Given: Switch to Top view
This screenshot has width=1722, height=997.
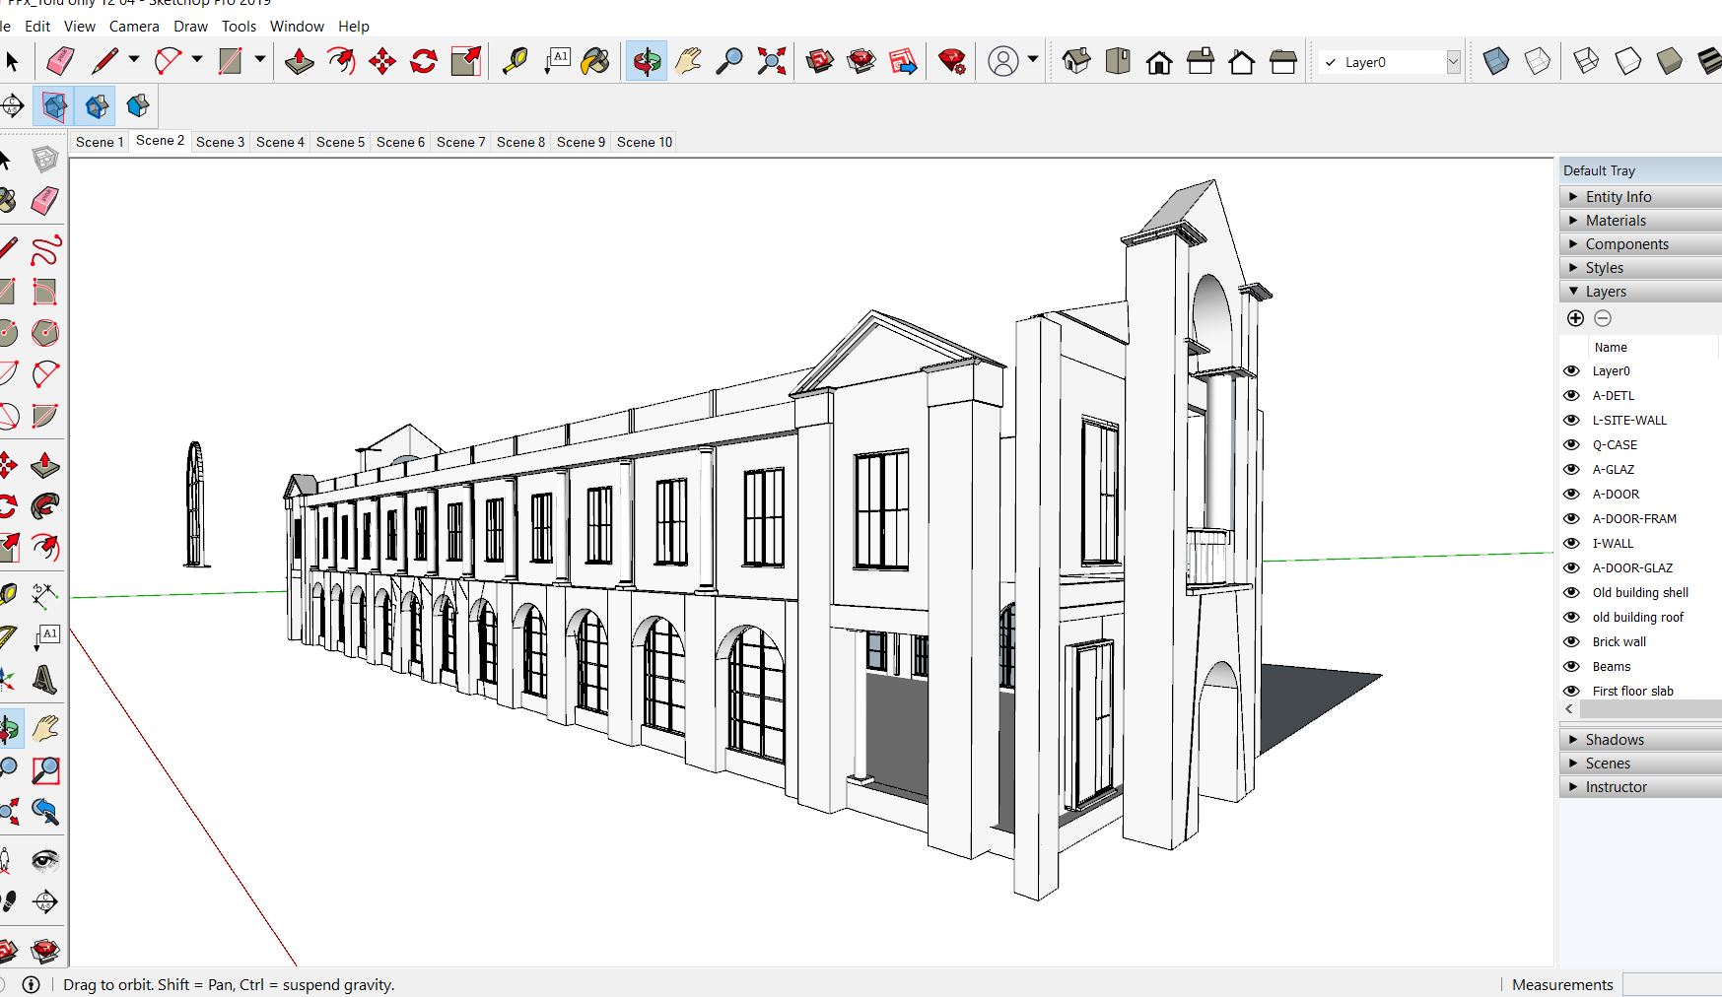Looking at the screenshot, I should tap(1118, 61).
